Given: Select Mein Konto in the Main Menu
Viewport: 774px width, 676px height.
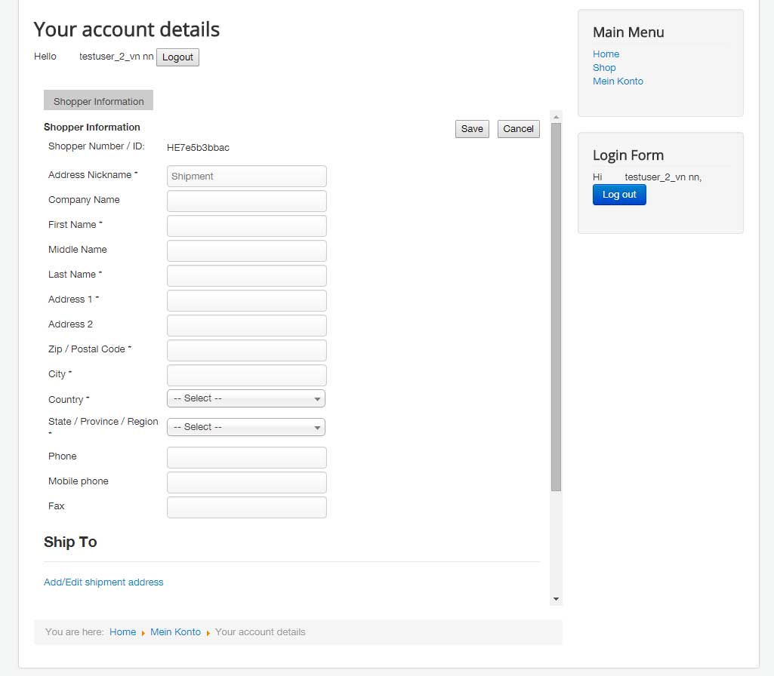Looking at the screenshot, I should [618, 81].
